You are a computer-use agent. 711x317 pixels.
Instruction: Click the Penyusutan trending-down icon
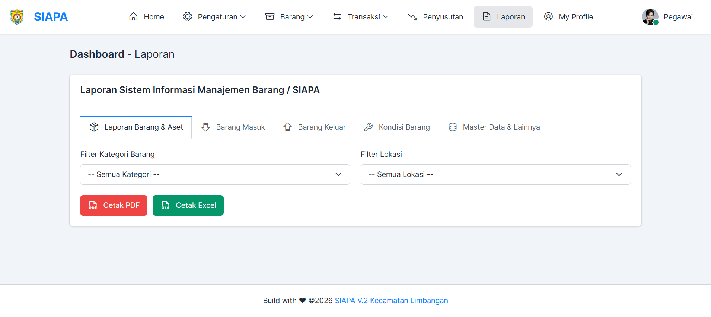pyautogui.click(x=412, y=17)
